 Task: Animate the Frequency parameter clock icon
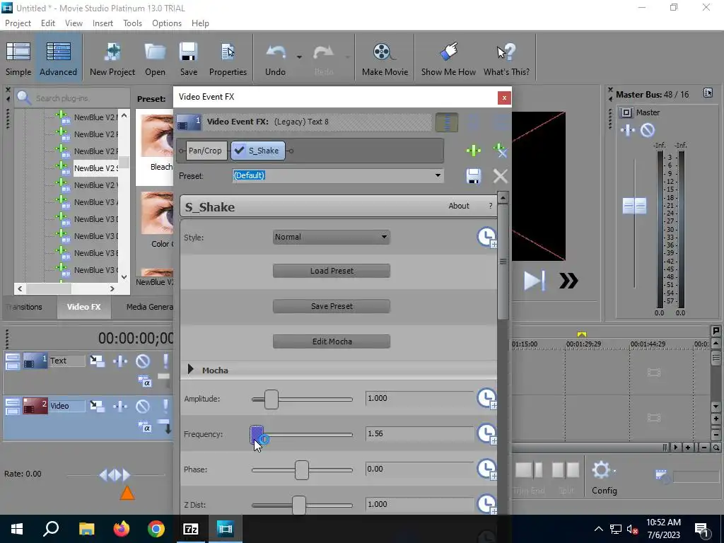tap(486, 434)
